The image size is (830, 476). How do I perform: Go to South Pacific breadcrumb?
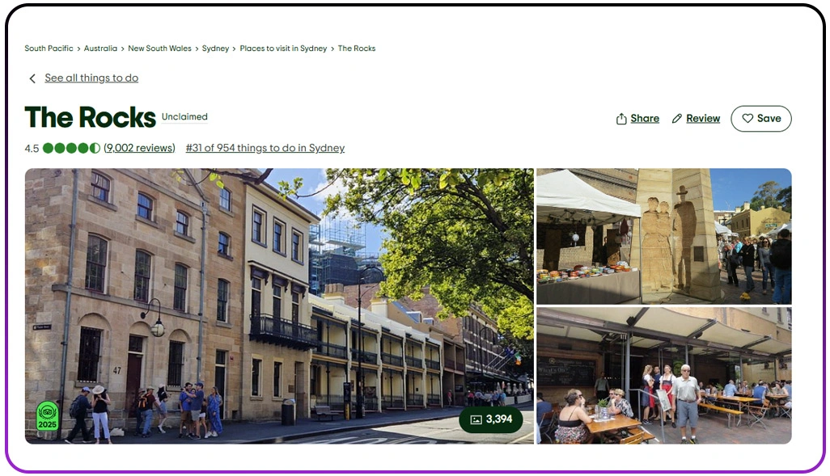[x=49, y=48]
